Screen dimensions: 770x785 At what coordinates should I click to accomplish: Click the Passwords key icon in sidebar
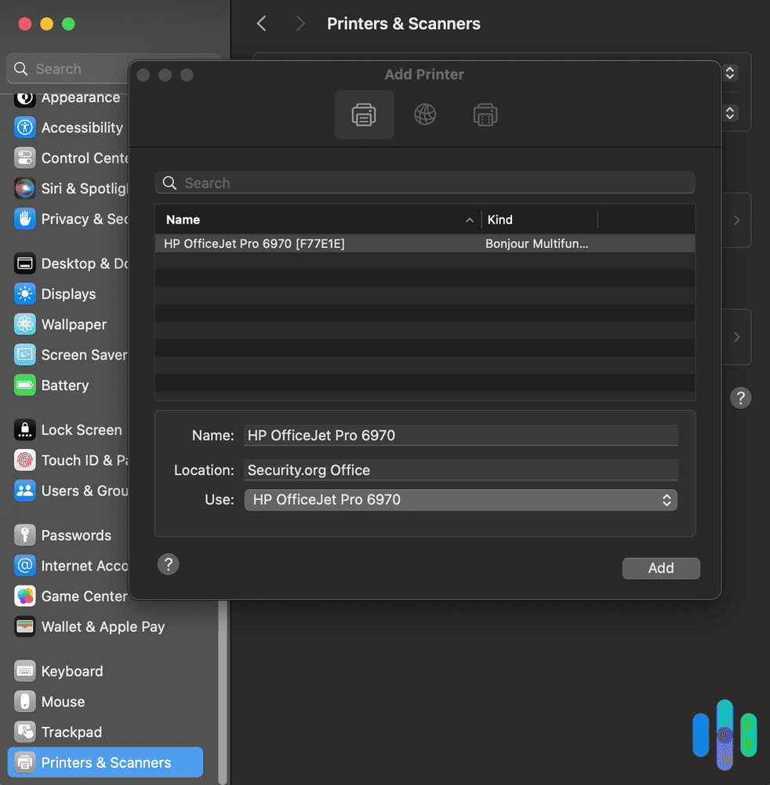tap(24, 535)
